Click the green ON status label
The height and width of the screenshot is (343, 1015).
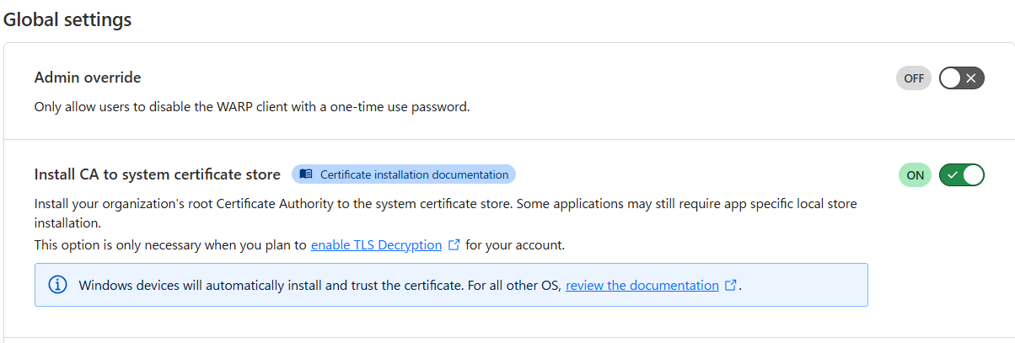coord(915,175)
